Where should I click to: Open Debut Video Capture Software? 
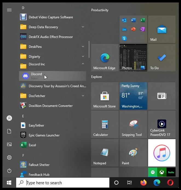(x=53, y=17)
